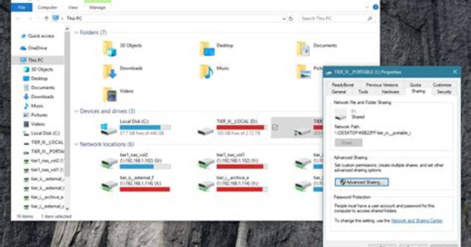Open the Downloads folder icon

click(x=109, y=72)
